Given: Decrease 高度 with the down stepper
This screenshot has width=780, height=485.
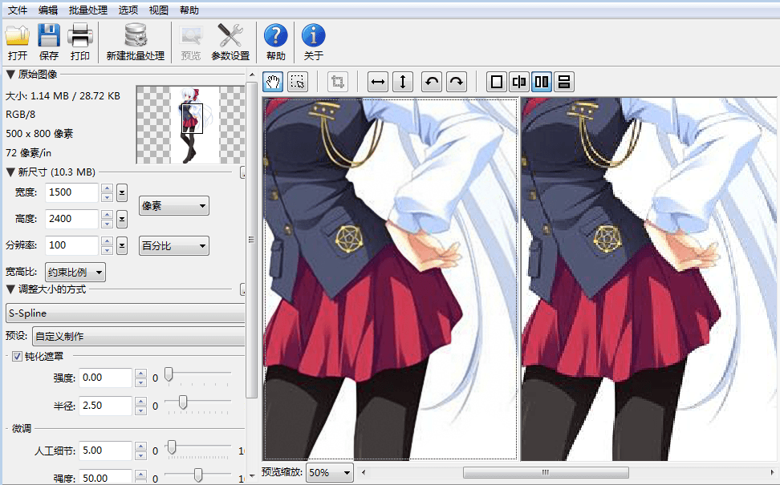Looking at the screenshot, I should [107, 224].
